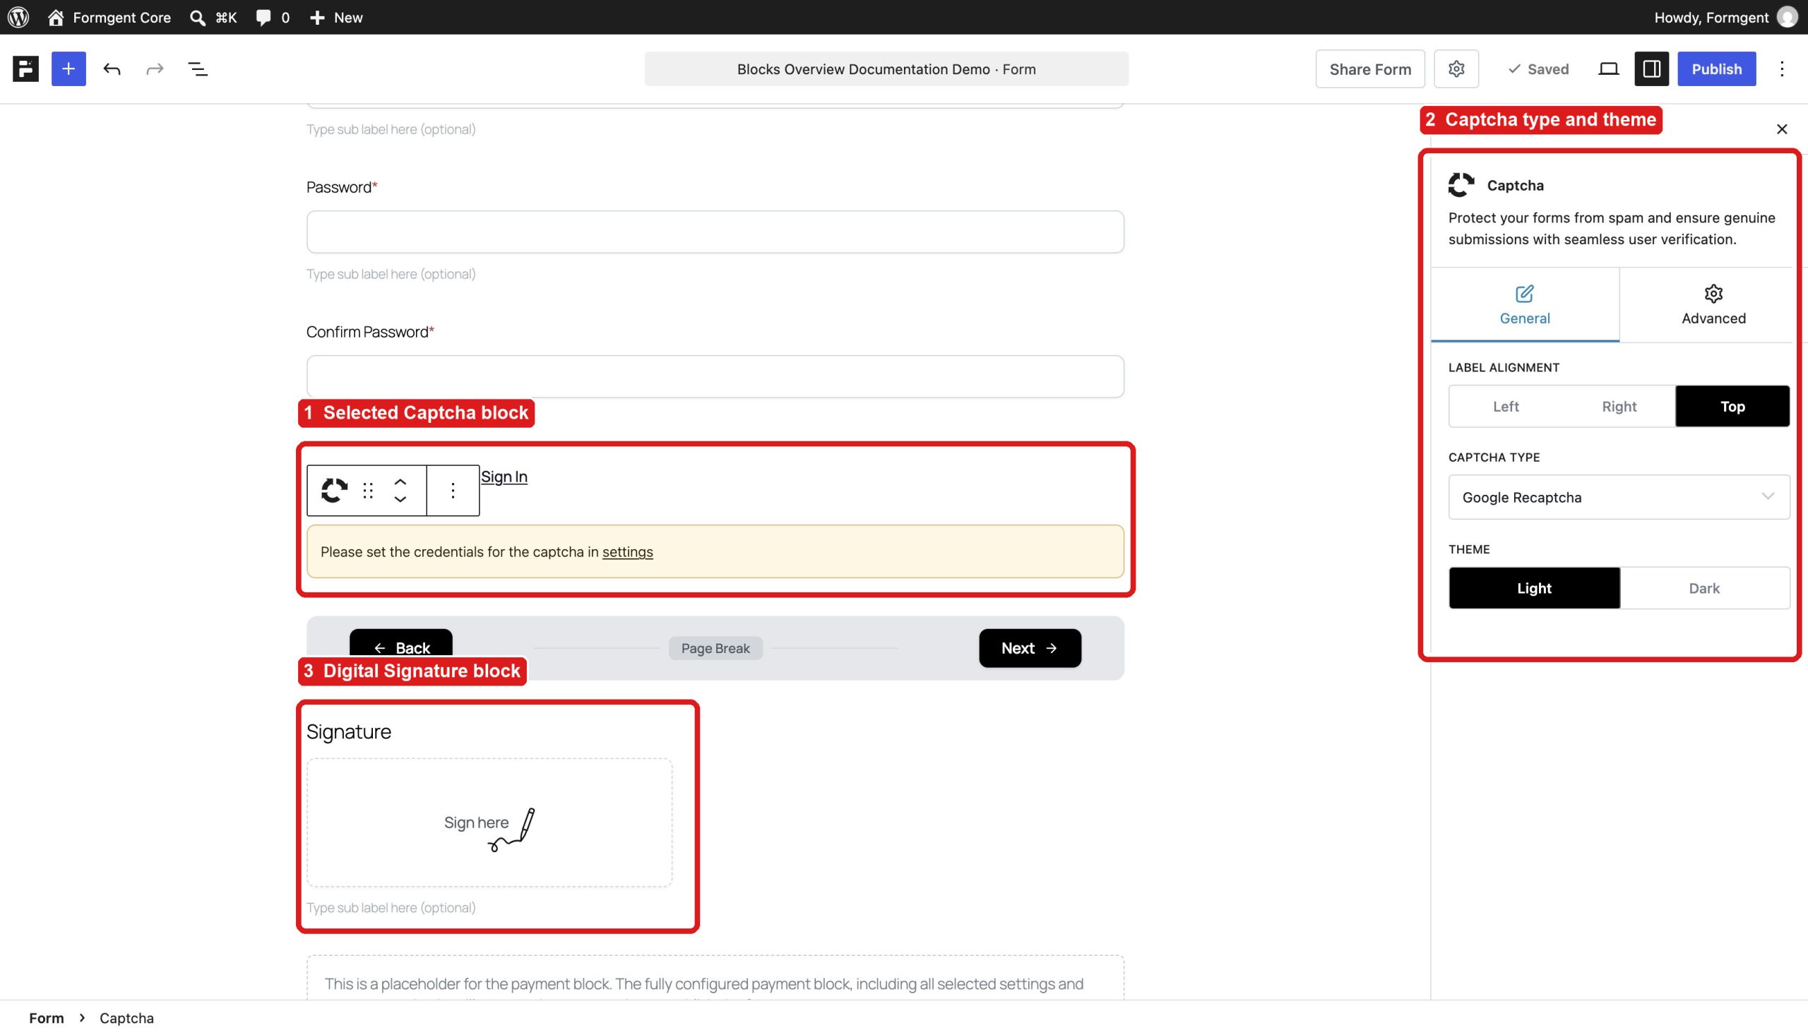Open the blue block inserter plus button
The height and width of the screenshot is (1035, 1808).
click(x=69, y=69)
